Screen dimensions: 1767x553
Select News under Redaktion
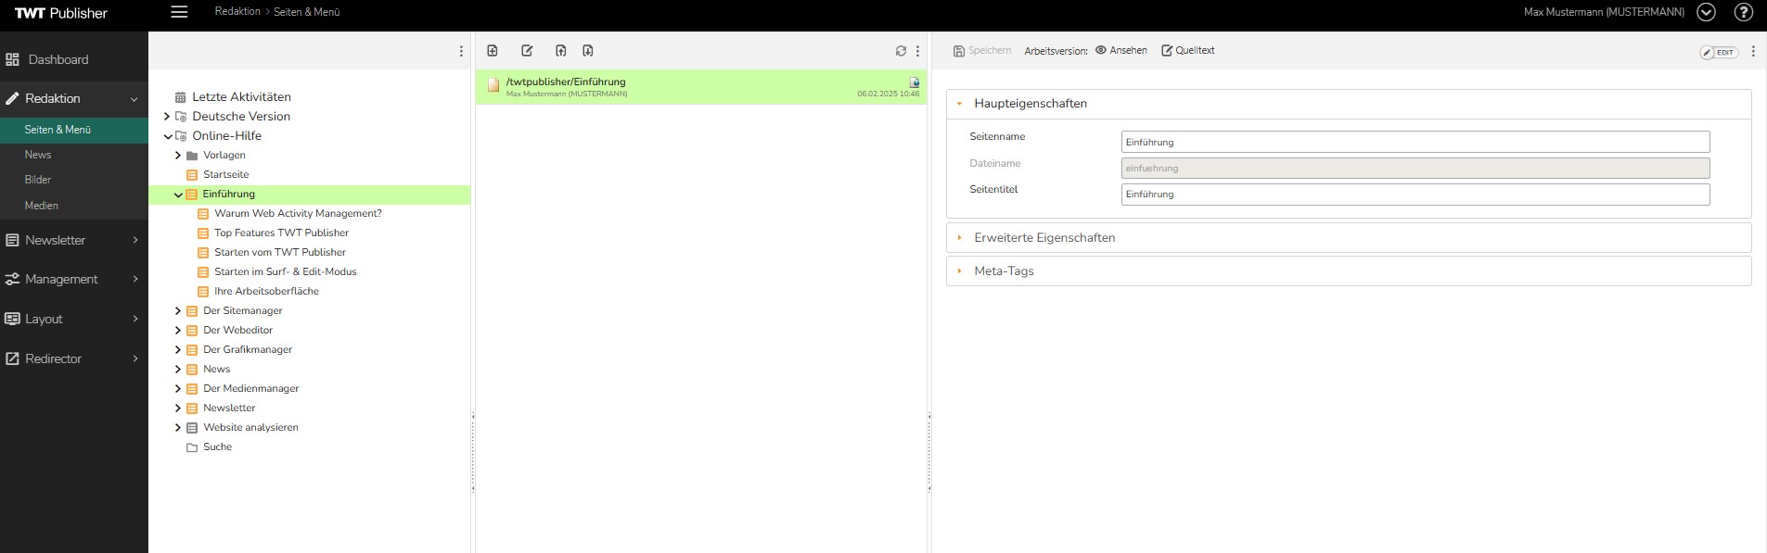pos(38,155)
